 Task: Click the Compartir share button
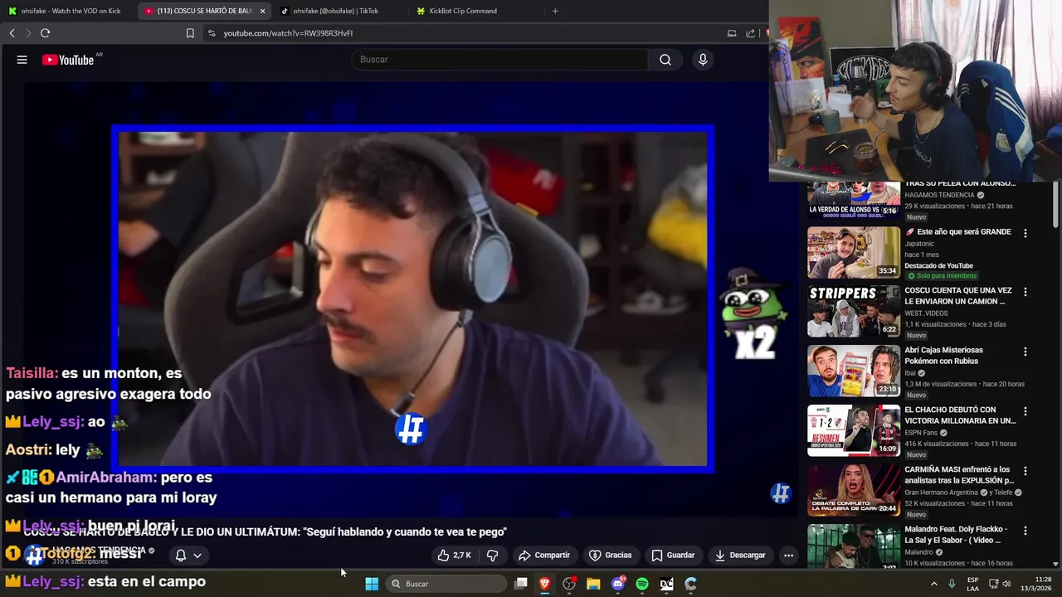[x=544, y=556]
